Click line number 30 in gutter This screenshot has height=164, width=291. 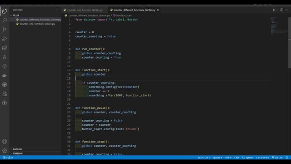(69, 142)
